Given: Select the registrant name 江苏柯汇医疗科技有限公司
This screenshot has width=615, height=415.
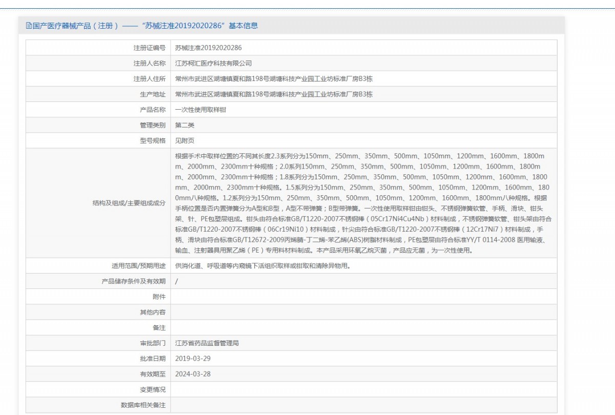Looking at the screenshot, I should [214, 63].
